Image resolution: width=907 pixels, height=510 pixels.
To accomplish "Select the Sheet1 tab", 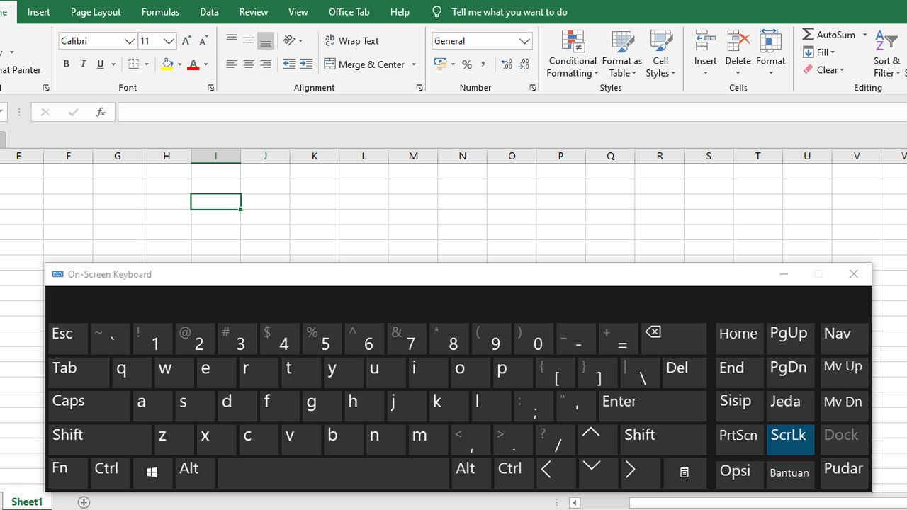I will [27, 501].
